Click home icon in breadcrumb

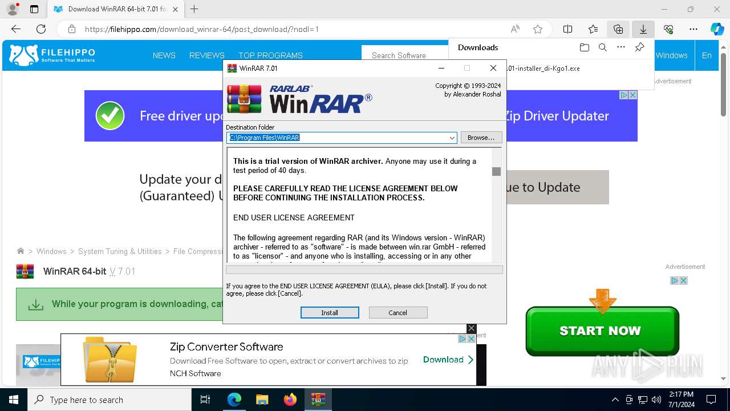pyautogui.click(x=21, y=251)
